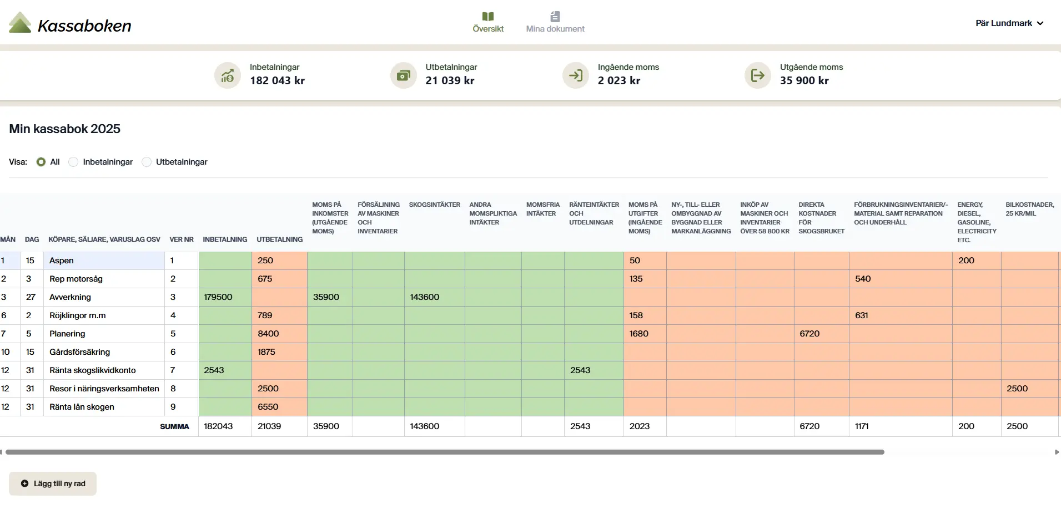Click the Ingående moms arrow icon

(576, 75)
